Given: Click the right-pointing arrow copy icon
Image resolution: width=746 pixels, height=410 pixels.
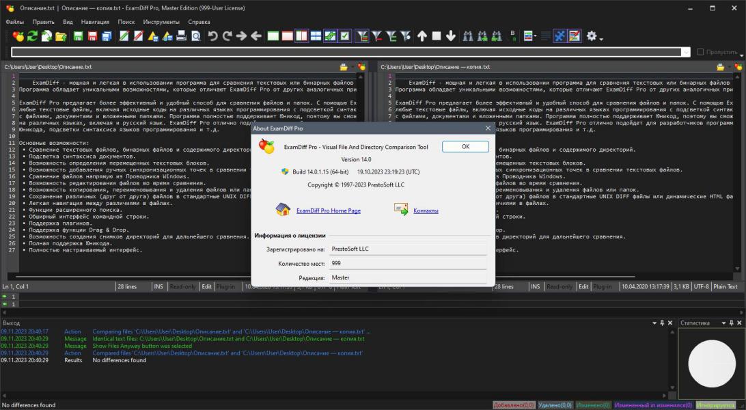Looking at the screenshot, I should pos(242,36).
